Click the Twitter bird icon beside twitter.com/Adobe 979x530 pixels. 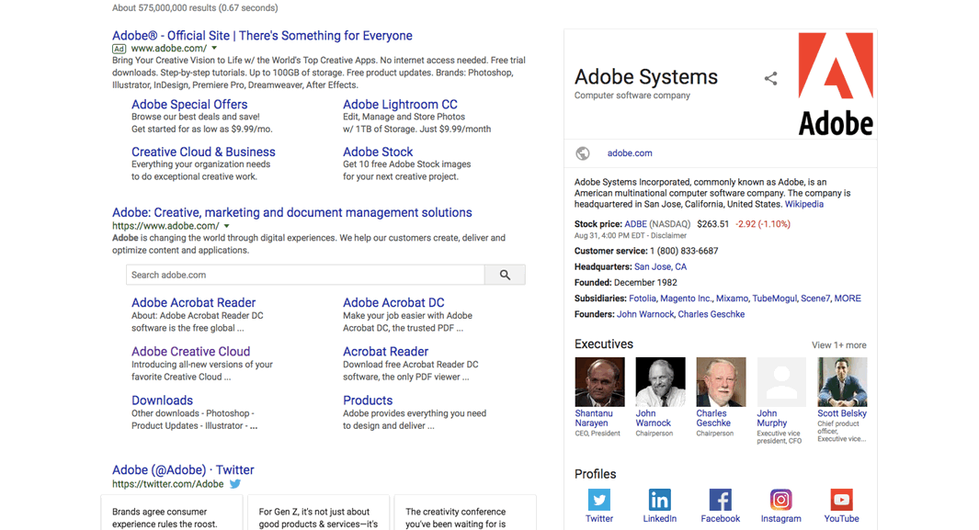tap(235, 484)
